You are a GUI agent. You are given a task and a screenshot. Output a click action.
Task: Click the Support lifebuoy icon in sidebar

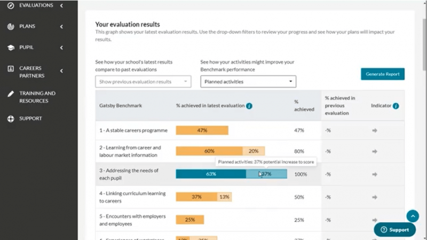click(11, 119)
